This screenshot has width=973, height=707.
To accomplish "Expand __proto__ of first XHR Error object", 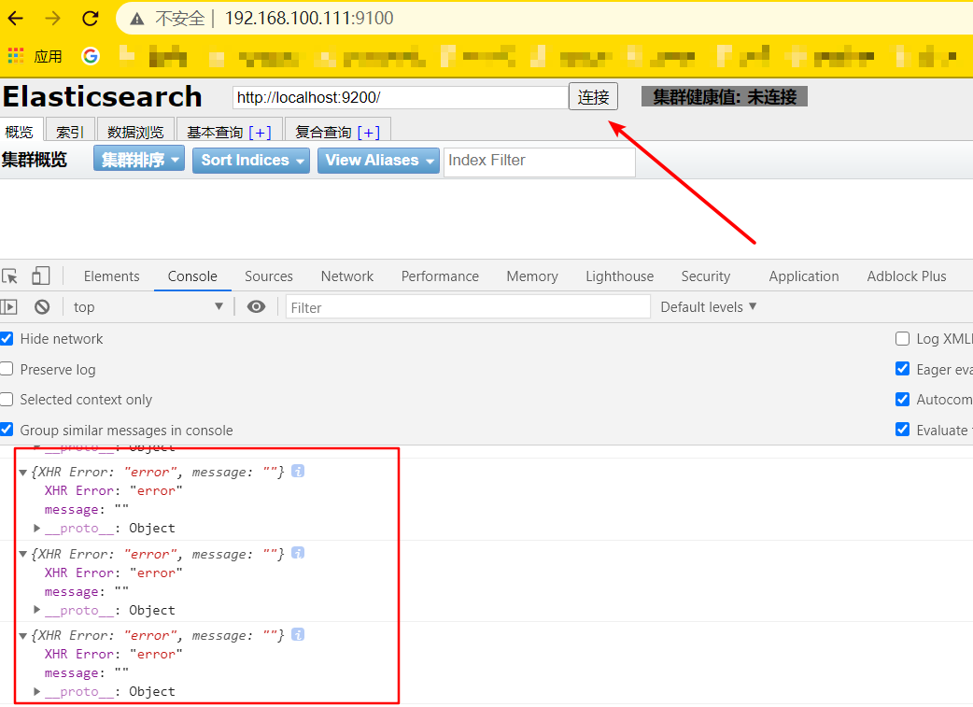I will [36, 529].
